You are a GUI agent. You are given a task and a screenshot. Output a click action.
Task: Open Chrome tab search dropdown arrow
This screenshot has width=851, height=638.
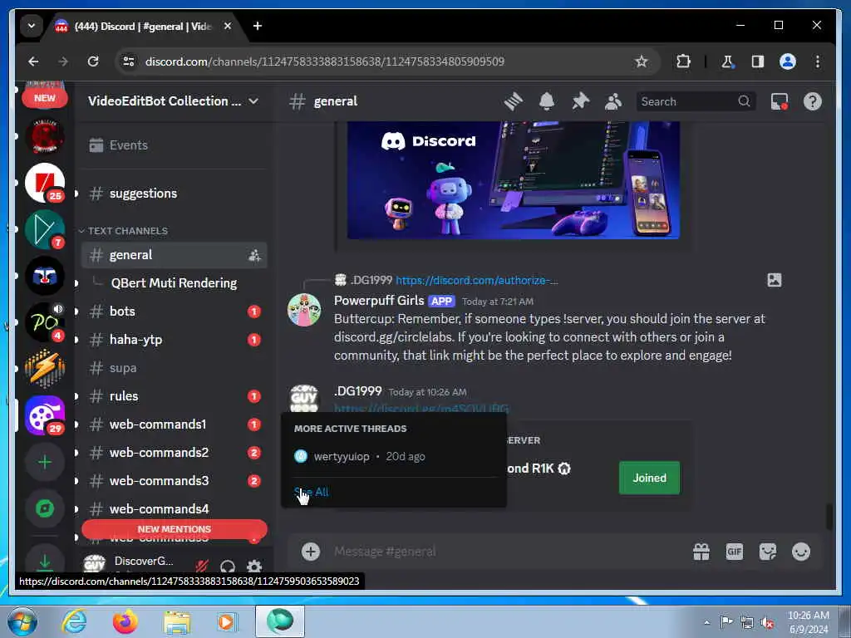click(x=32, y=26)
